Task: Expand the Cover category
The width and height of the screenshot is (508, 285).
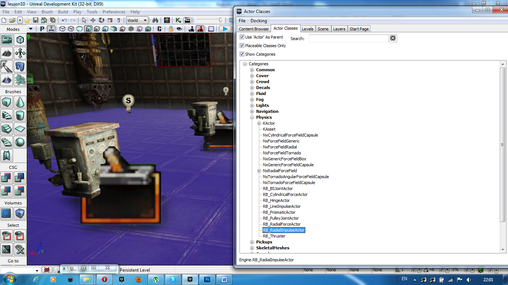Action: (252, 76)
